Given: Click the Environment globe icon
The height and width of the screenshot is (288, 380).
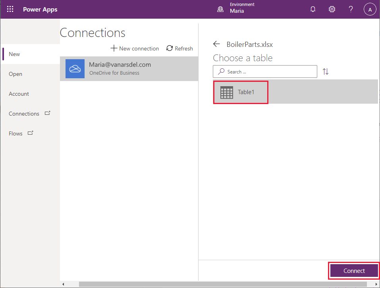Looking at the screenshot, I should click(220, 9).
